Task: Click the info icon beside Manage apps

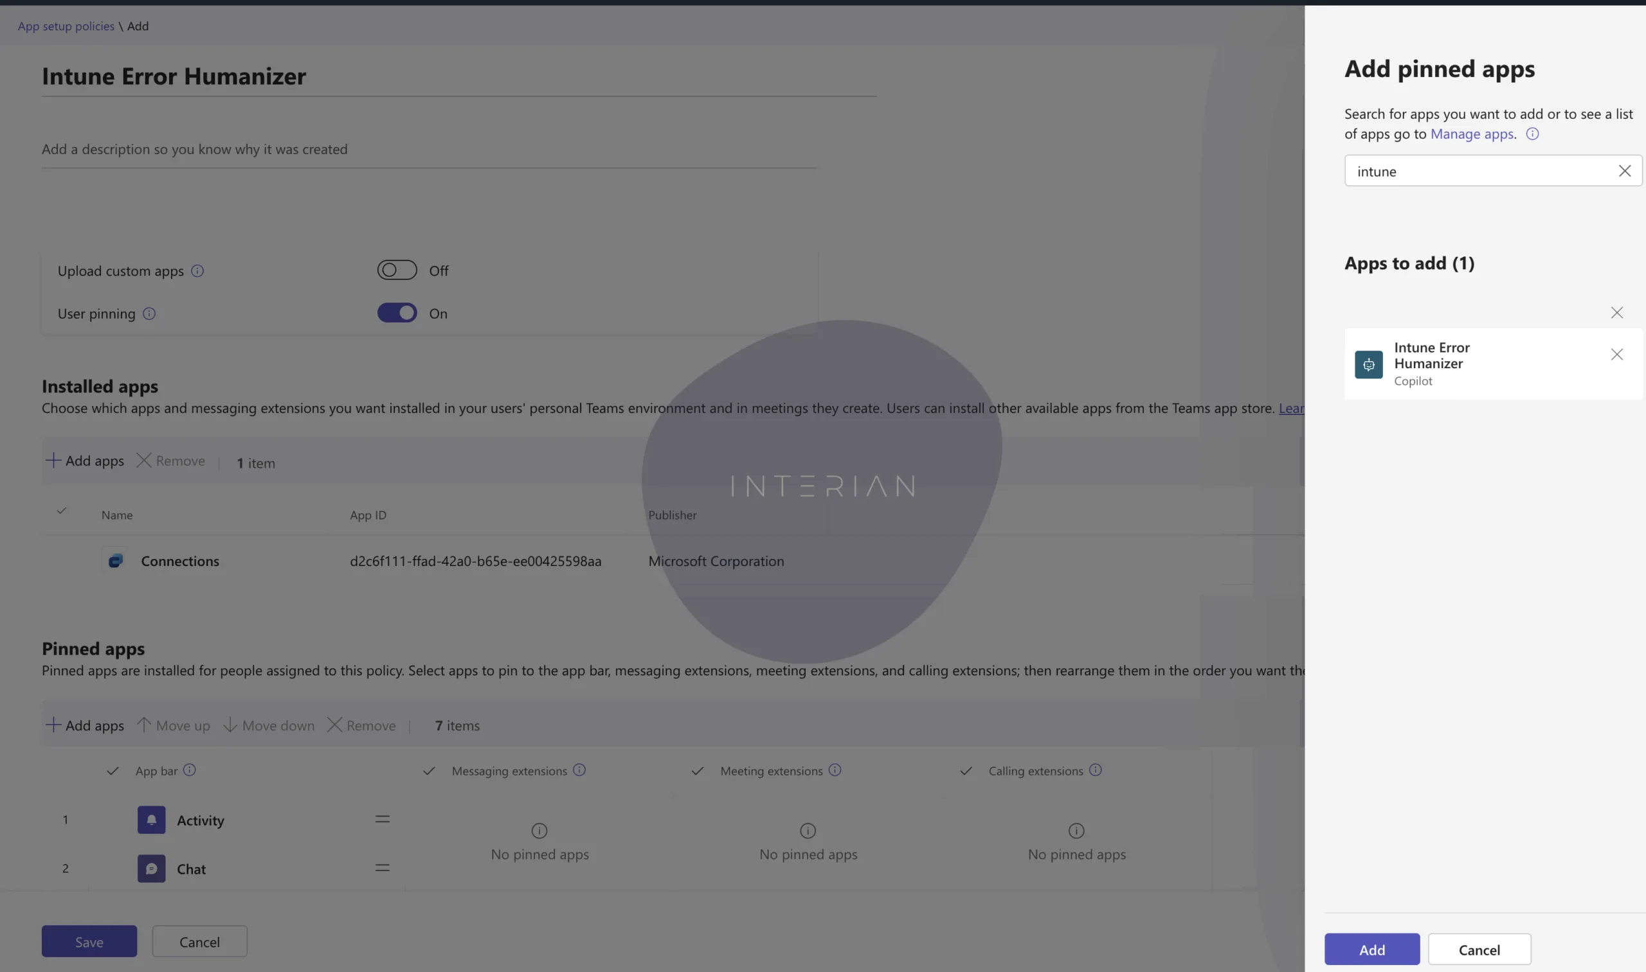Action: pyautogui.click(x=1532, y=134)
